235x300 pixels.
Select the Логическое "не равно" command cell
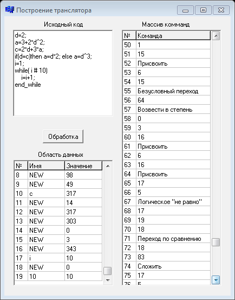tap(173, 202)
